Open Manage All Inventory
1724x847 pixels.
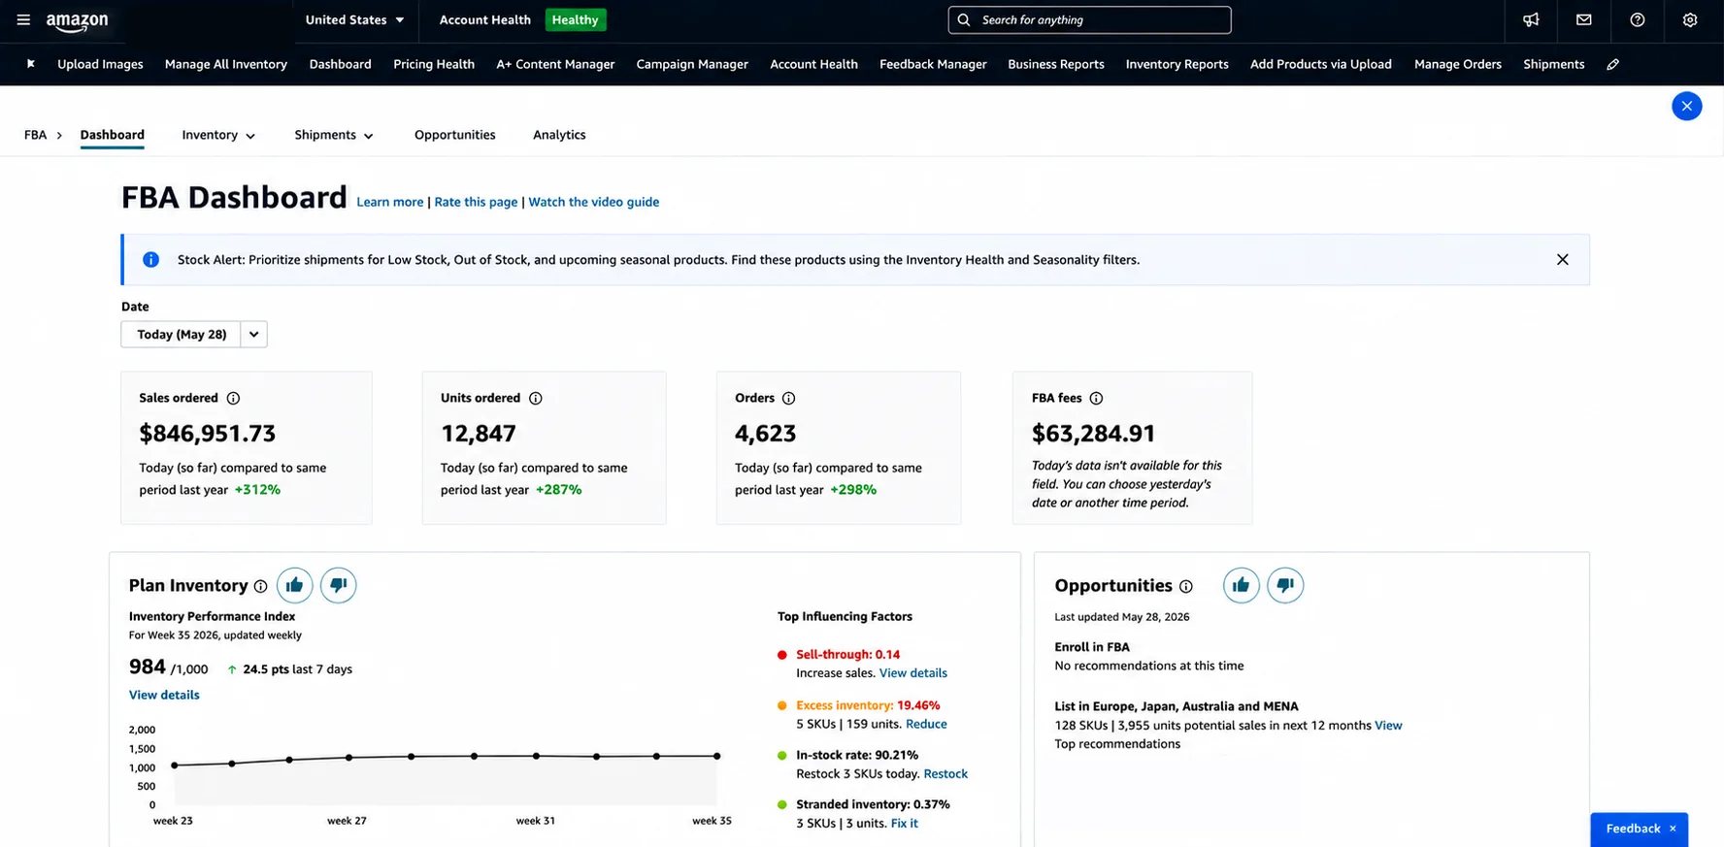pos(226,64)
